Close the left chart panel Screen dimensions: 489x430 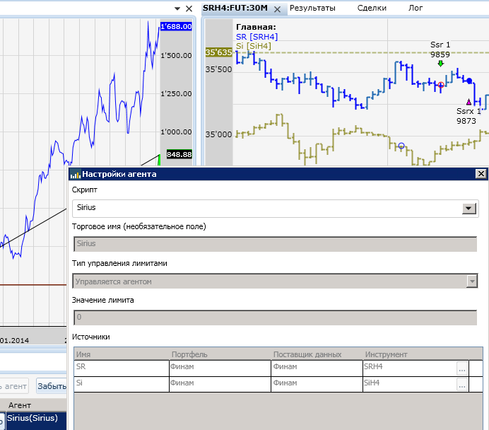(x=189, y=8)
